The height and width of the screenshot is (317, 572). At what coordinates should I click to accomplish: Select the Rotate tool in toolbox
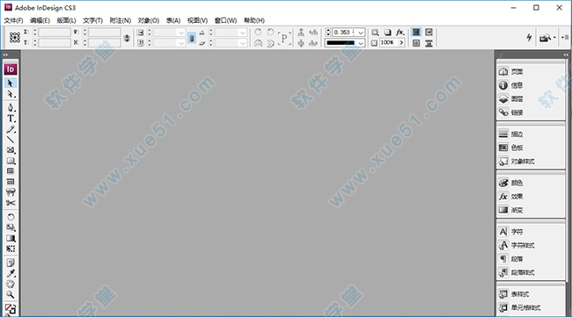[11, 217]
